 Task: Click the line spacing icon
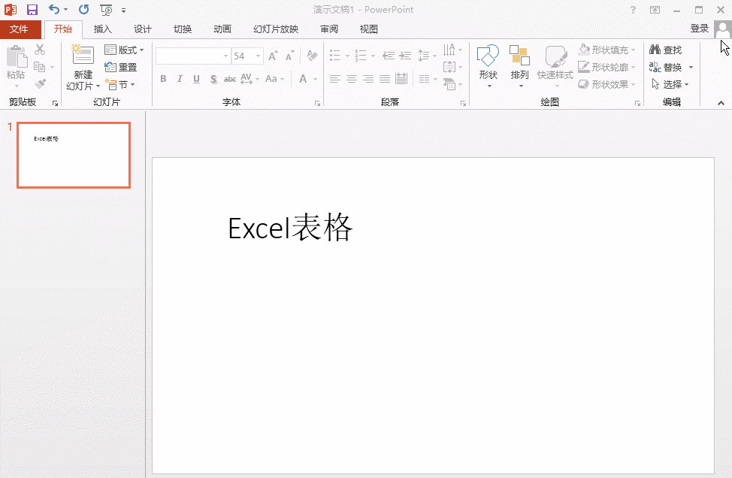coord(423,56)
